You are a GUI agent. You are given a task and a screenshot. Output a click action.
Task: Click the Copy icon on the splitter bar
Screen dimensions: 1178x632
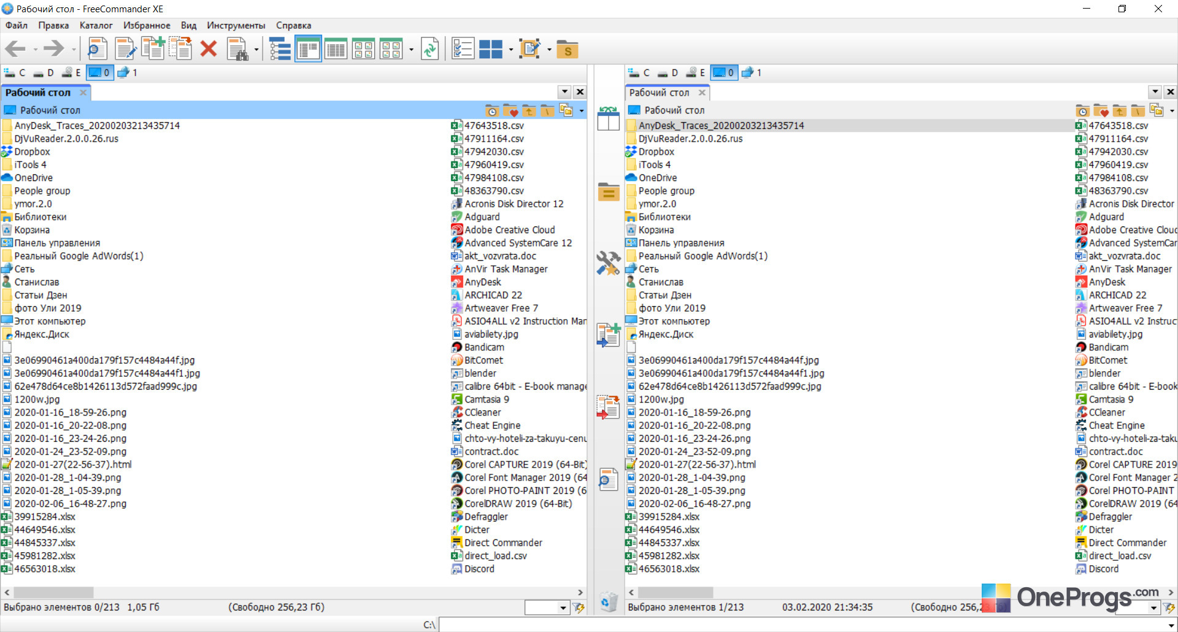608,335
